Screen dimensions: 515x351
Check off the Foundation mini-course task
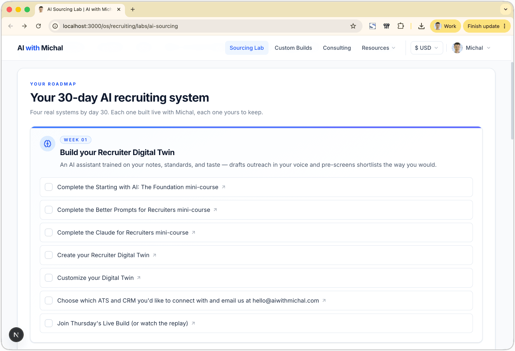(49, 187)
